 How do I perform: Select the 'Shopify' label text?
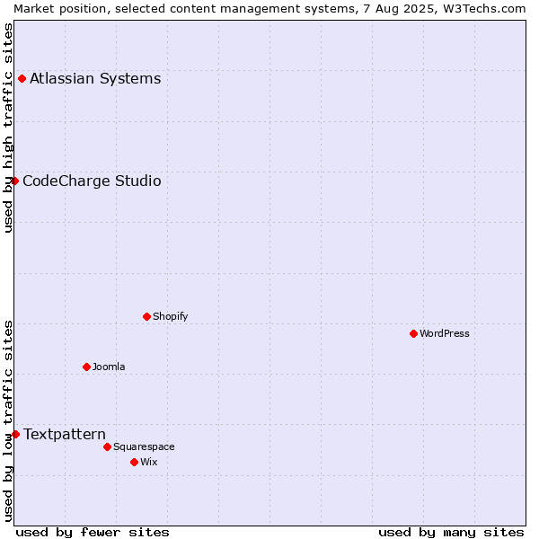click(x=170, y=316)
